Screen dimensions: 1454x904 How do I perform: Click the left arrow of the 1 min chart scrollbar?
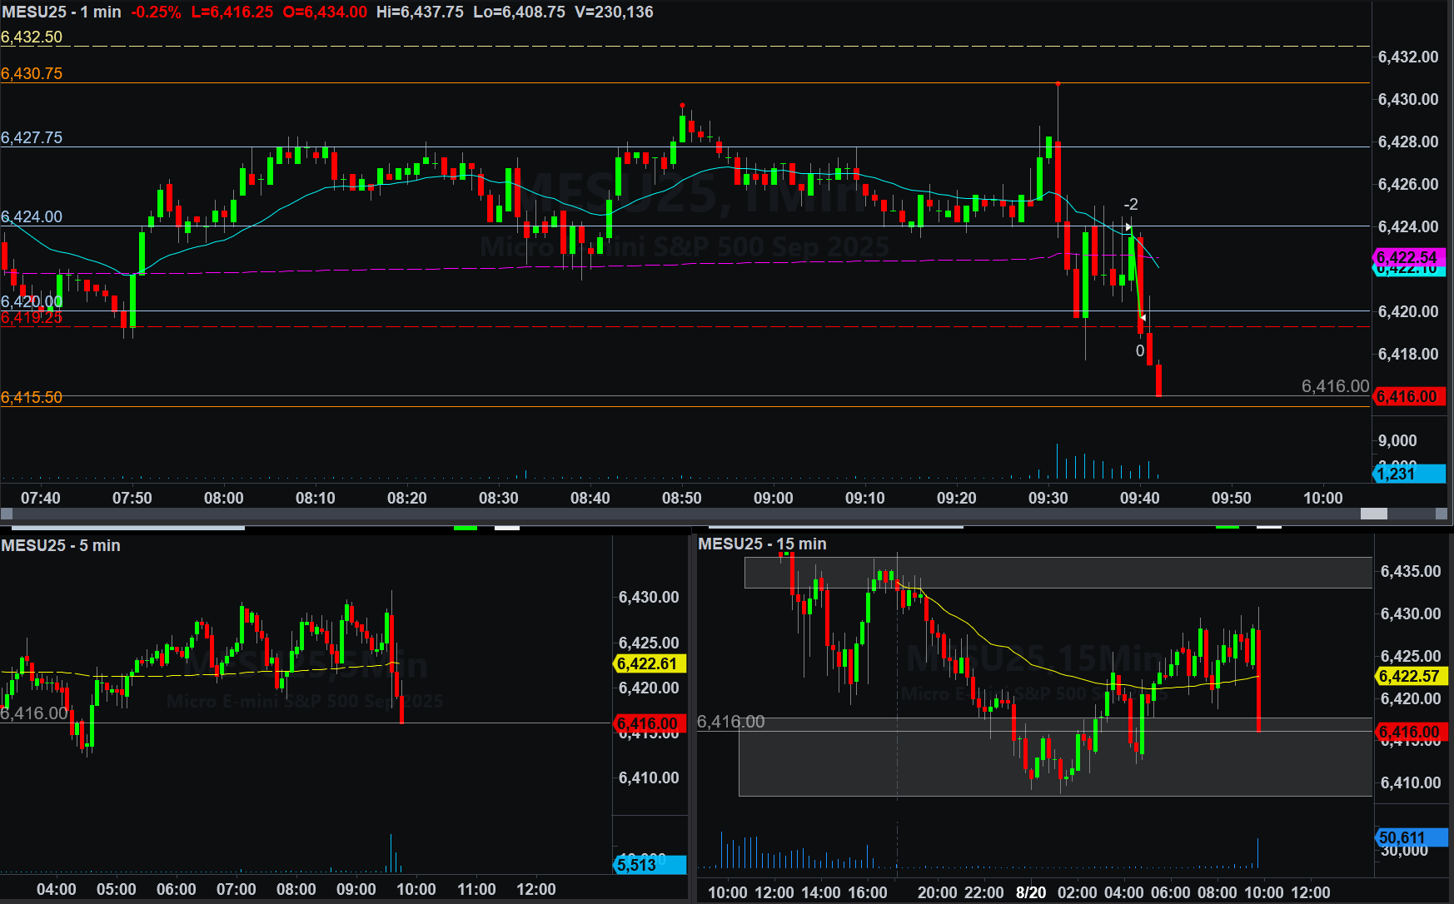tap(7, 514)
